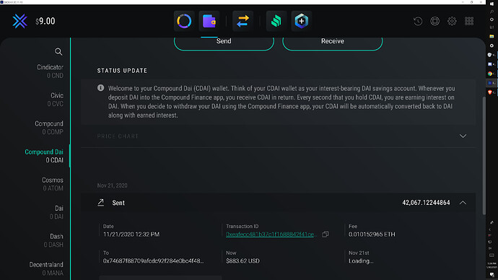
Task: Click the File Explorer taskbar icon
Action: tap(492, 36)
